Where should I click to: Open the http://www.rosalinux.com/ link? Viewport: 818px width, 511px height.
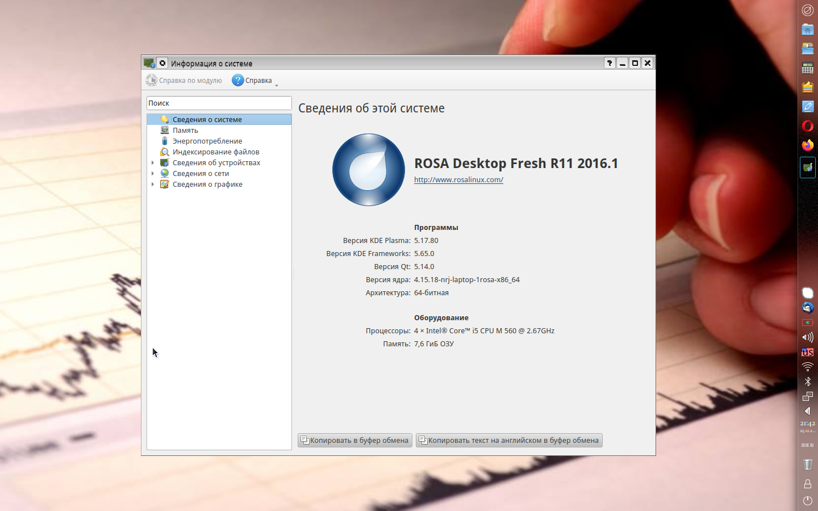click(458, 180)
